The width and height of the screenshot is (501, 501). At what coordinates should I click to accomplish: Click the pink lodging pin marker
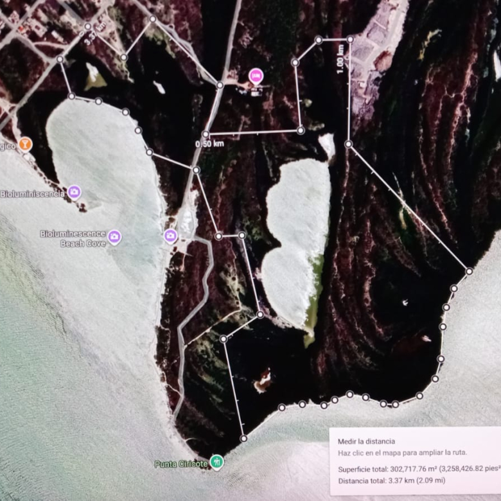click(256, 76)
